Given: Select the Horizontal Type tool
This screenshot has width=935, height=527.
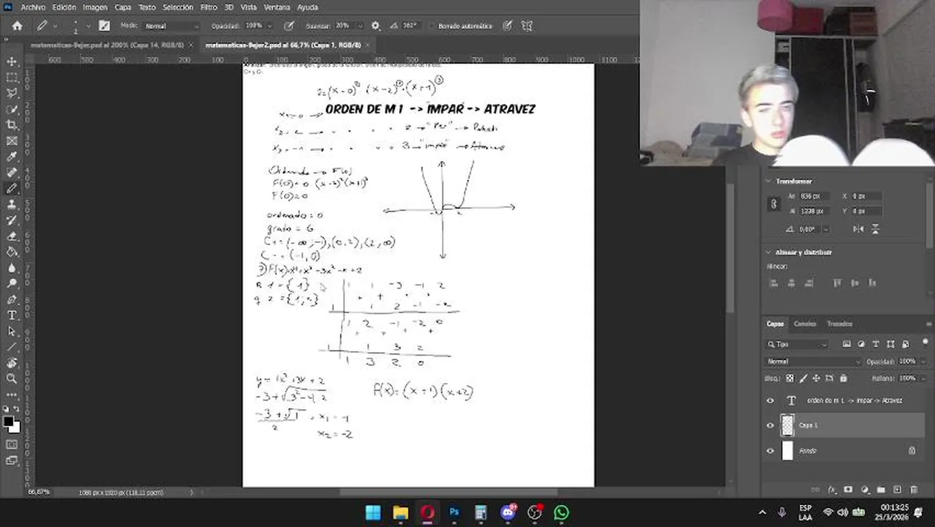Looking at the screenshot, I should [12, 315].
